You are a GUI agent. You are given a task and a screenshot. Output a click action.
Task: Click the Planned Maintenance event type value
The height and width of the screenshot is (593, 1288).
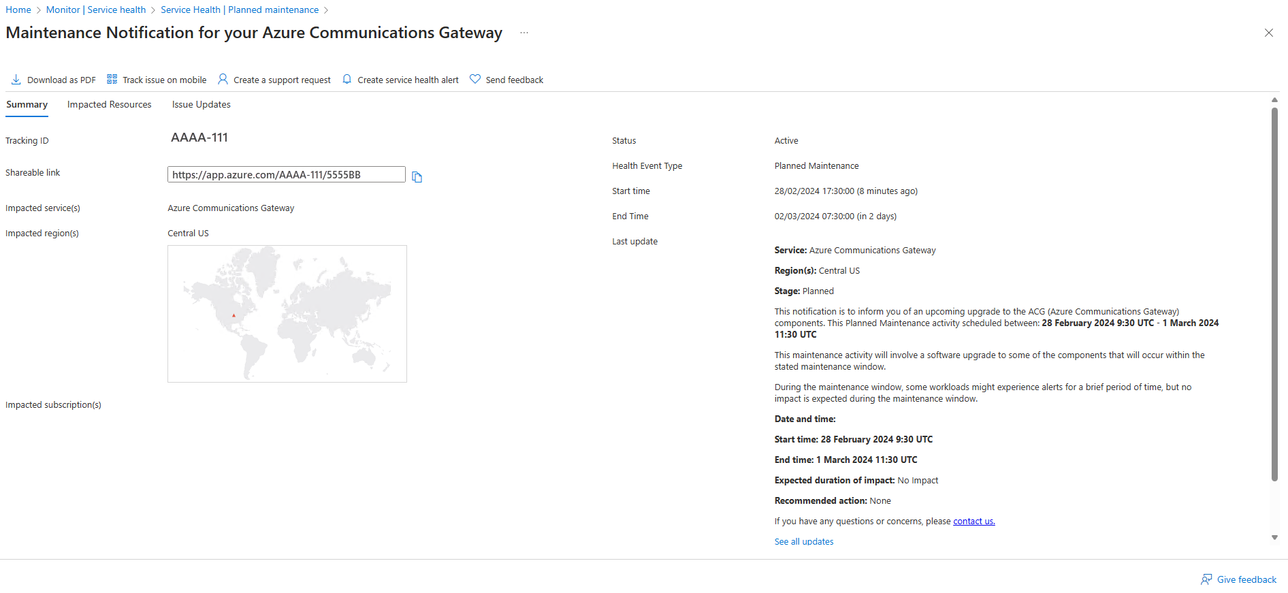pyautogui.click(x=817, y=166)
